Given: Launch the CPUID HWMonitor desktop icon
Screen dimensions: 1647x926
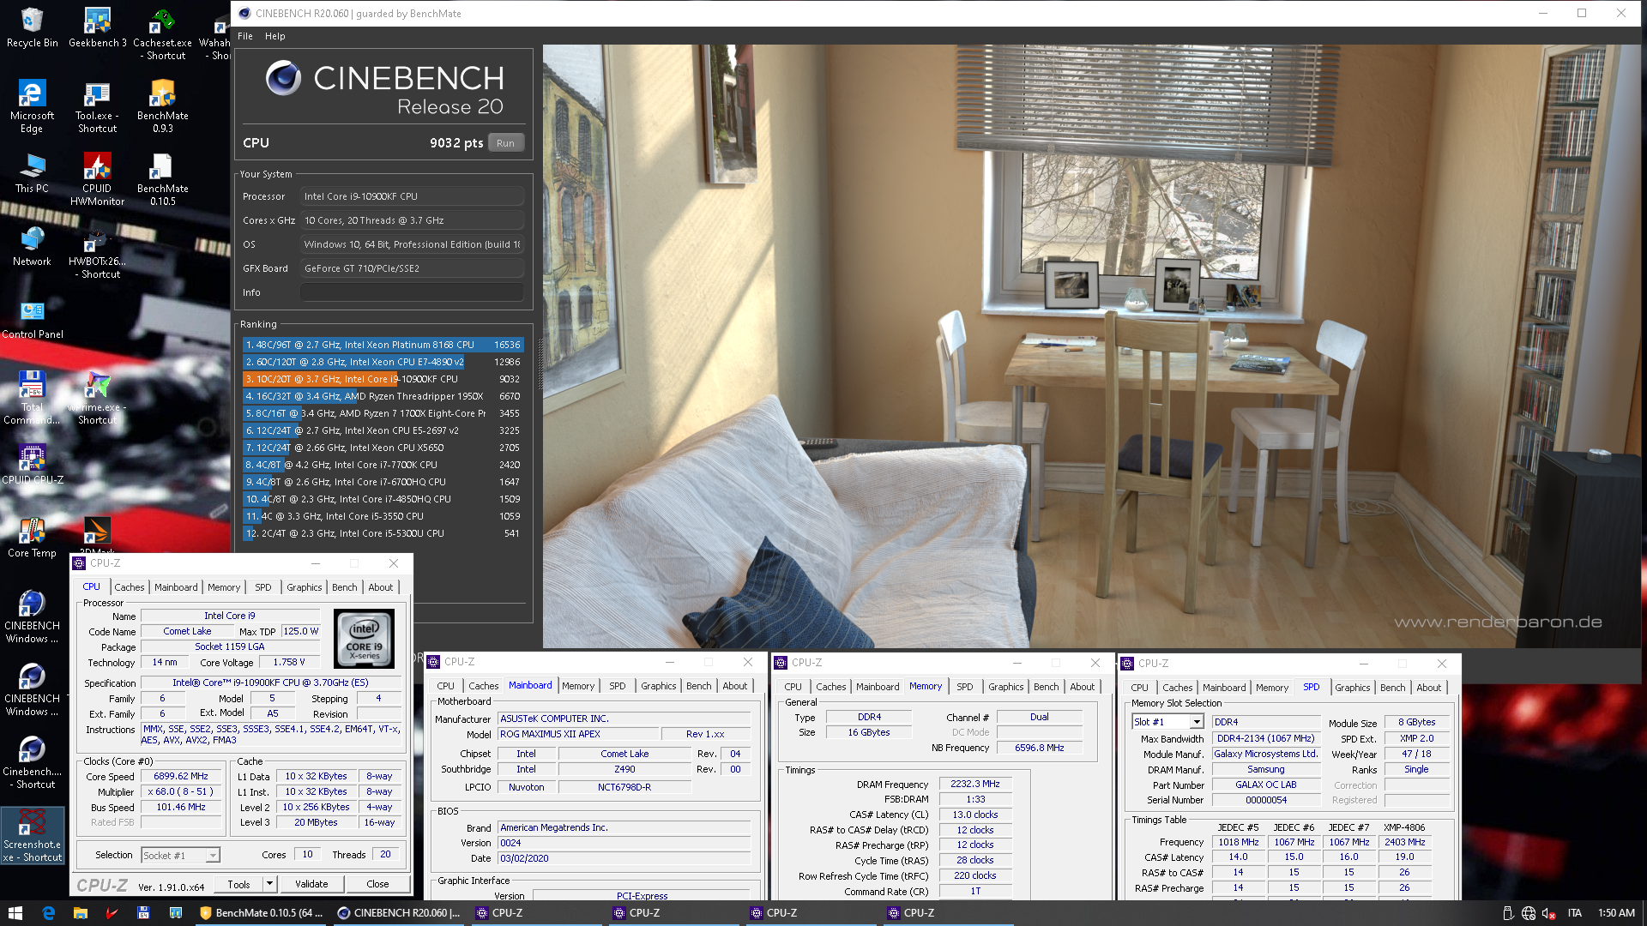Looking at the screenshot, I should pos(97,179).
